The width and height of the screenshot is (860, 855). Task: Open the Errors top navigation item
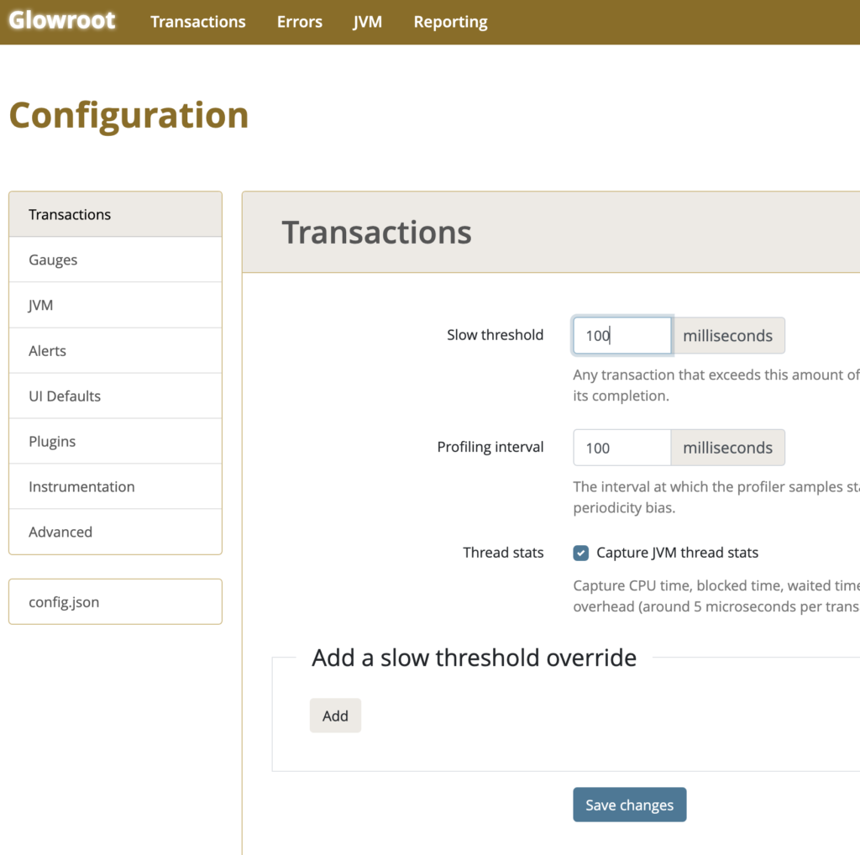pyautogui.click(x=299, y=22)
